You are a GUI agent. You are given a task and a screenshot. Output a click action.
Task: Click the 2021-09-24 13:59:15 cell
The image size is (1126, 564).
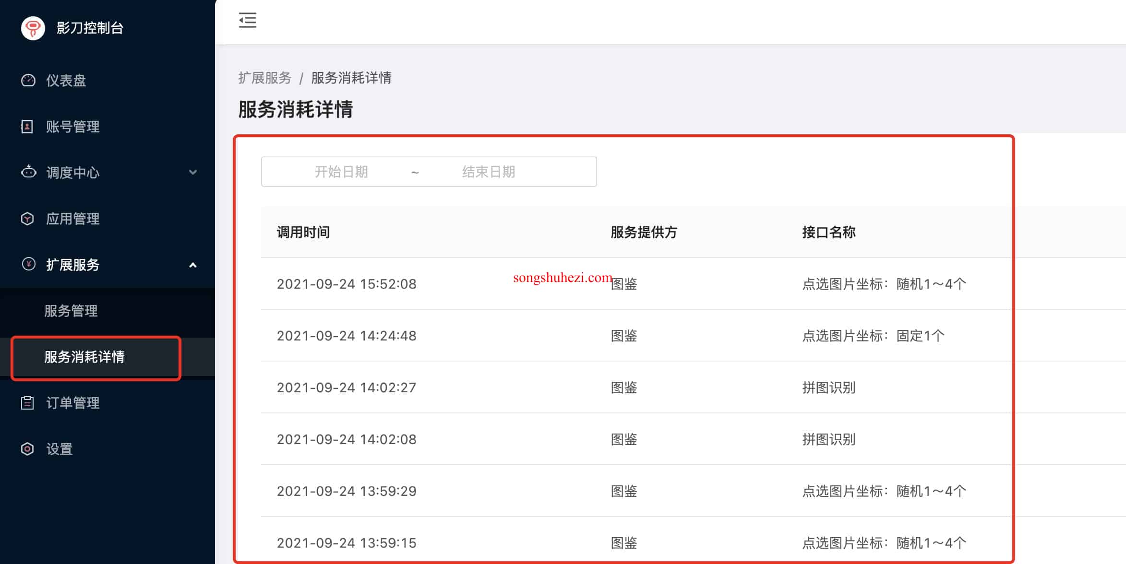click(347, 543)
